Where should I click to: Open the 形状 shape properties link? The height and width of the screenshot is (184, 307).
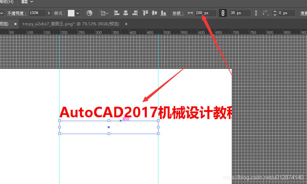tap(178, 13)
